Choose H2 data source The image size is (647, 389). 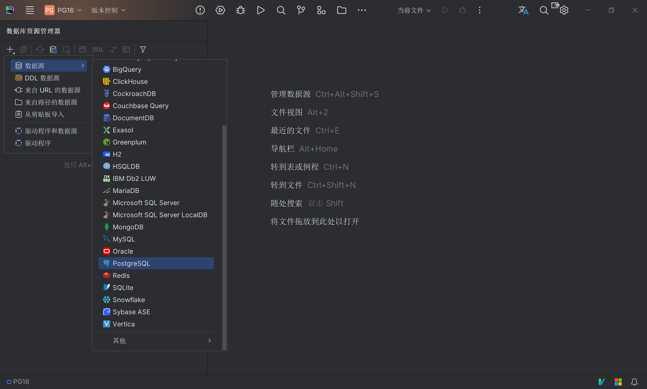coord(156,154)
